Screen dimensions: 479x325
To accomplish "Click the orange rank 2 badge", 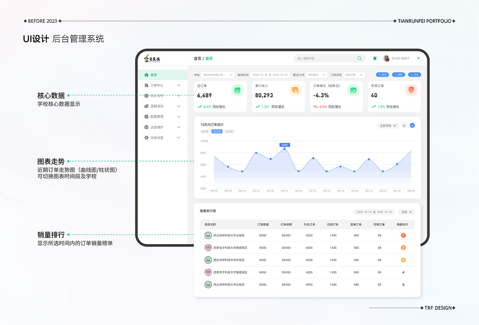I will coord(403,248).
